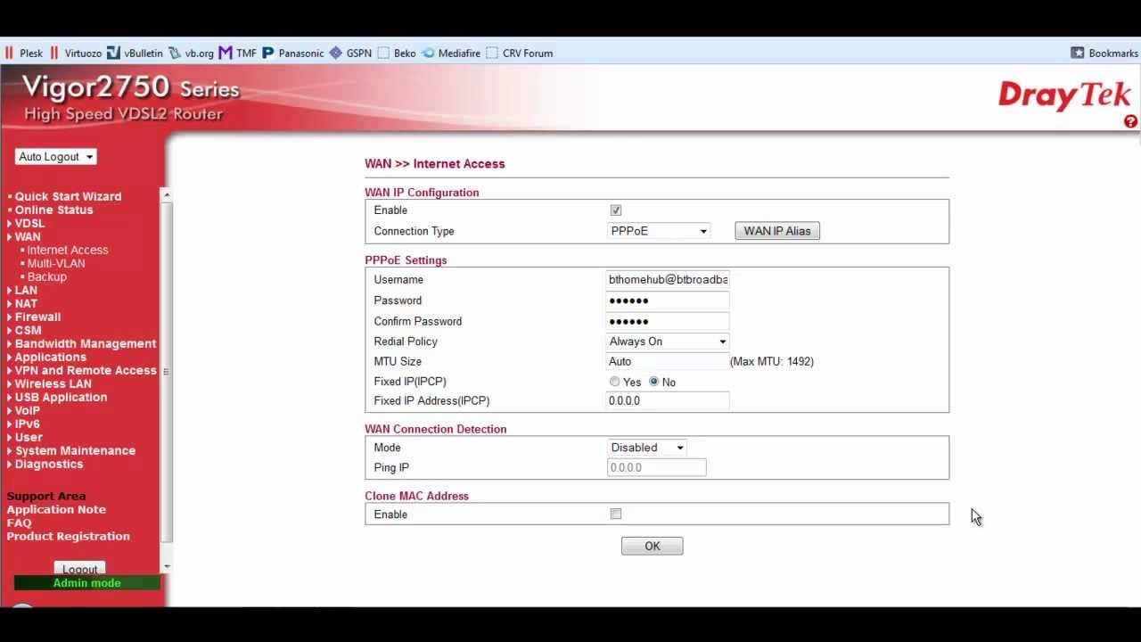Image resolution: width=1141 pixels, height=642 pixels.
Task: Click the WAN IP Alias button
Action: [777, 231]
